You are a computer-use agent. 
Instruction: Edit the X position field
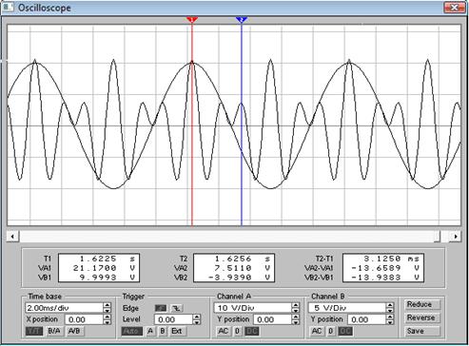coord(84,319)
